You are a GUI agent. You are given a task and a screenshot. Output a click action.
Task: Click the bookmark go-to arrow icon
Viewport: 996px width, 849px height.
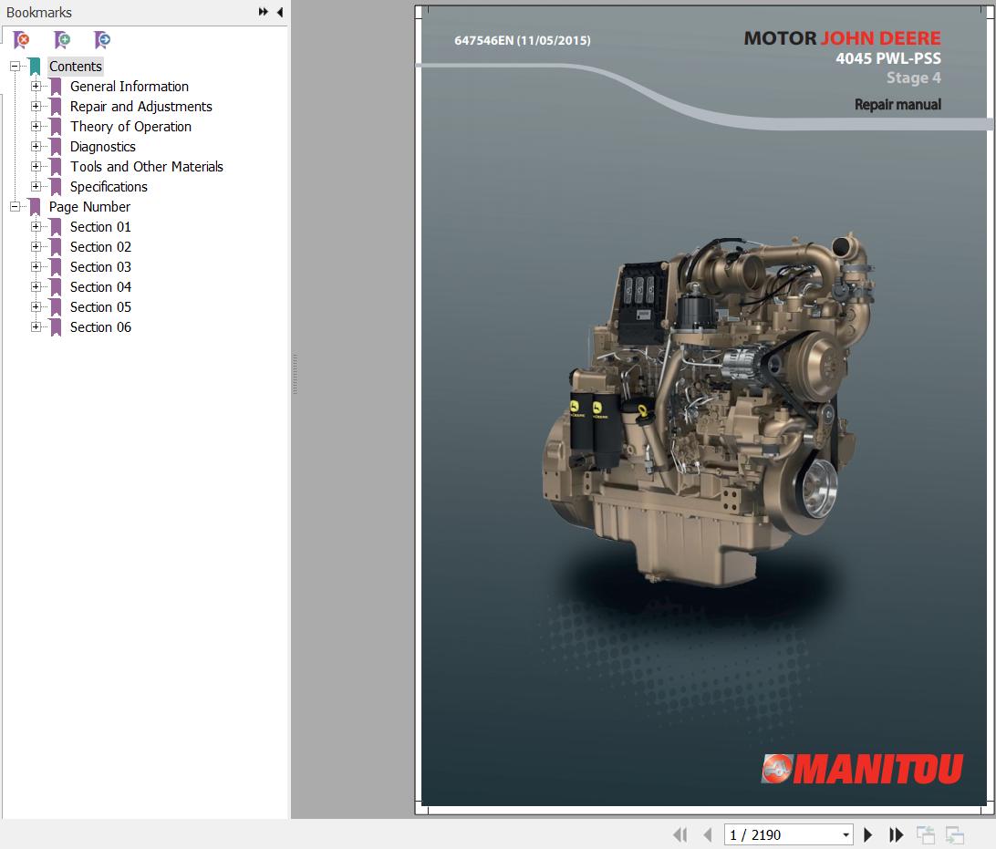pyautogui.click(x=101, y=40)
